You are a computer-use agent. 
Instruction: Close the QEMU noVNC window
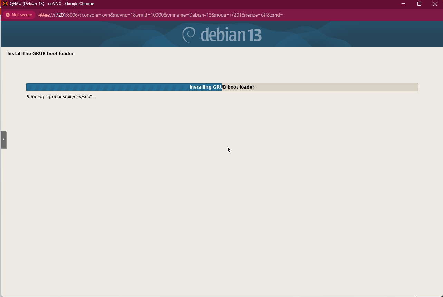point(435,4)
